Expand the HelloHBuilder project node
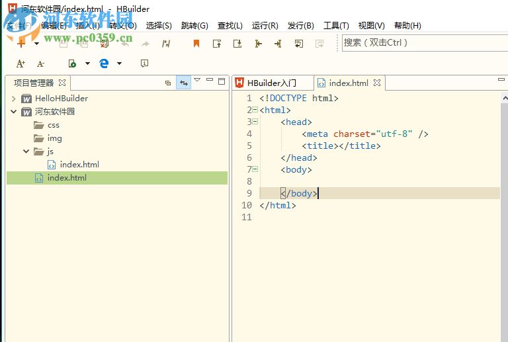Screen dimensions: 508x342 [x=13, y=99]
